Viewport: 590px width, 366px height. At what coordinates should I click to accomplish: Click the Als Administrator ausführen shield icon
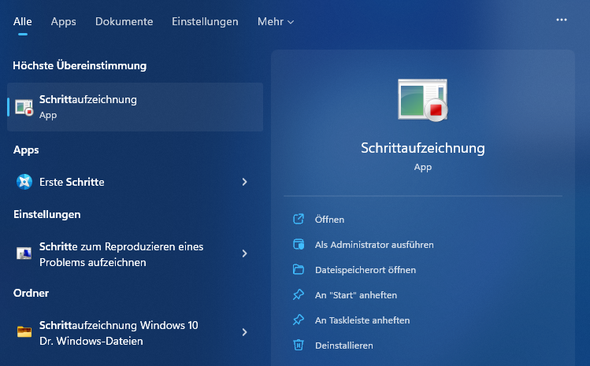[x=299, y=244]
